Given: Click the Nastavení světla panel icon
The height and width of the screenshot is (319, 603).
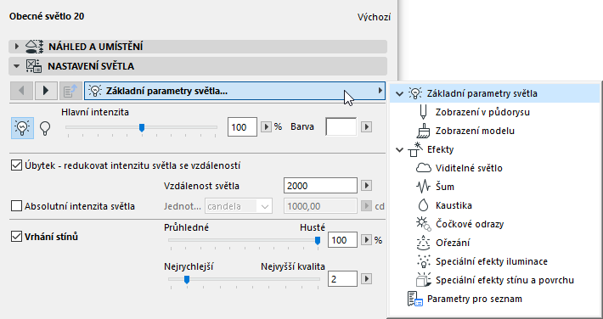Looking at the screenshot, I should 34,66.
